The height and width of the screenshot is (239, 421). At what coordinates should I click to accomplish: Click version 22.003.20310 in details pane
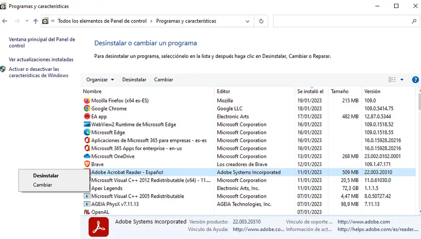point(246,222)
